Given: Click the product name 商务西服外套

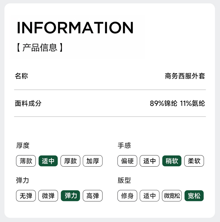Looking at the screenshot, I should [x=185, y=76].
